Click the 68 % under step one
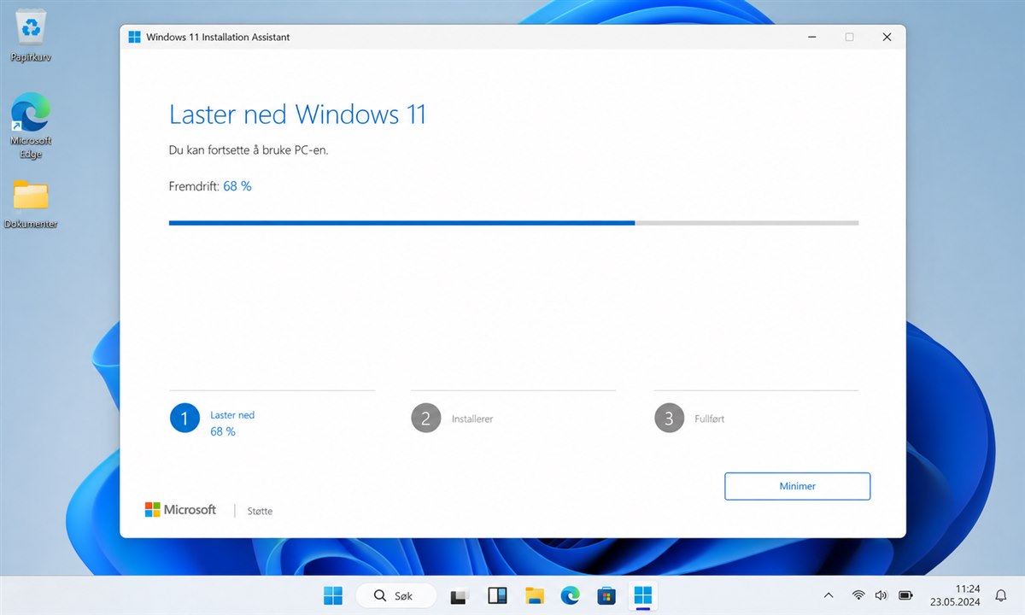The height and width of the screenshot is (615, 1025). [223, 431]
